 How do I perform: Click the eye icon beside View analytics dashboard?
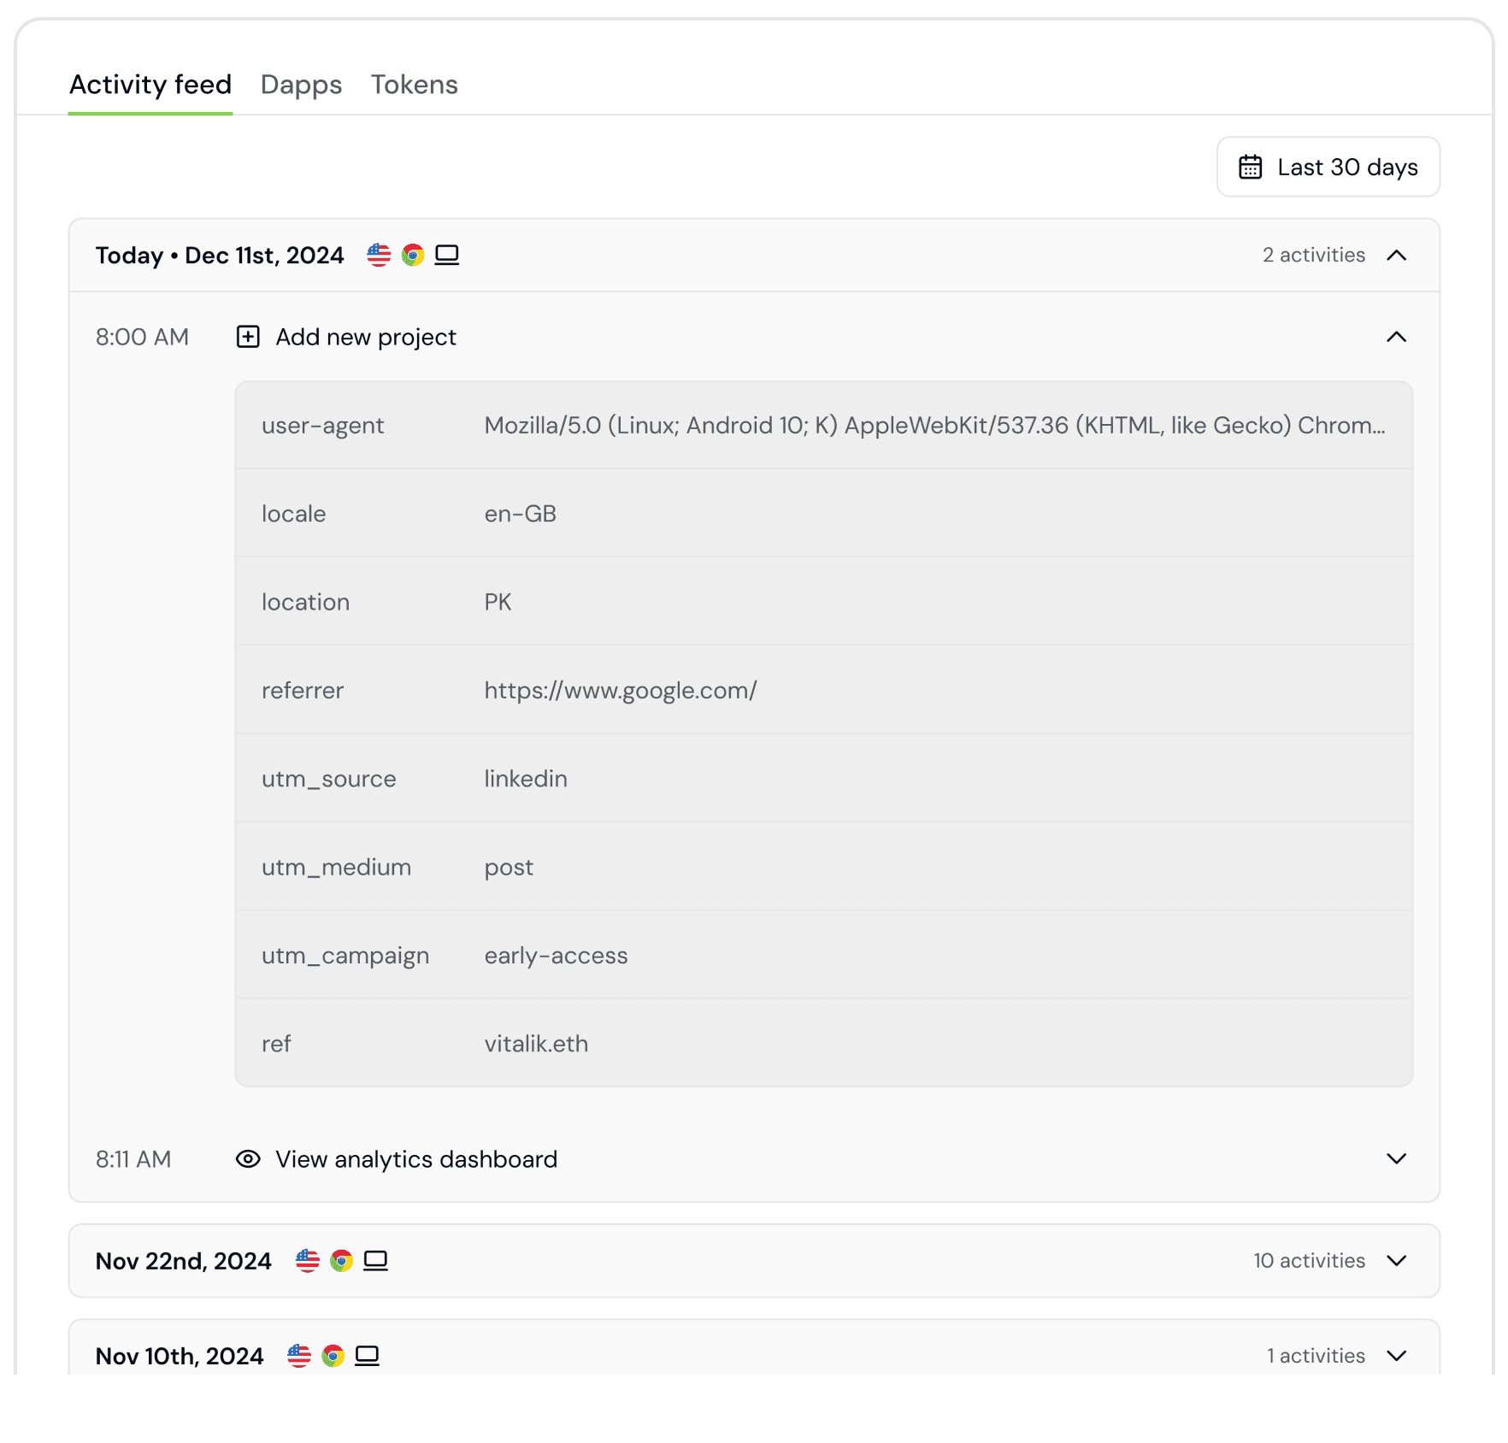coord(248,1159)
